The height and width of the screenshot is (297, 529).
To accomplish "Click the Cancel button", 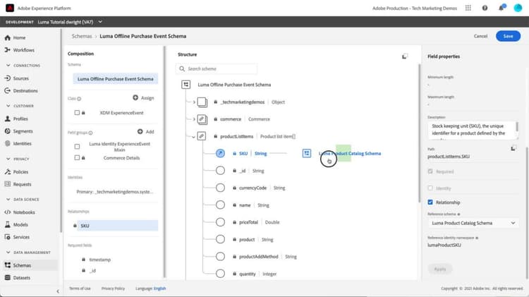I will pos(480,36).
